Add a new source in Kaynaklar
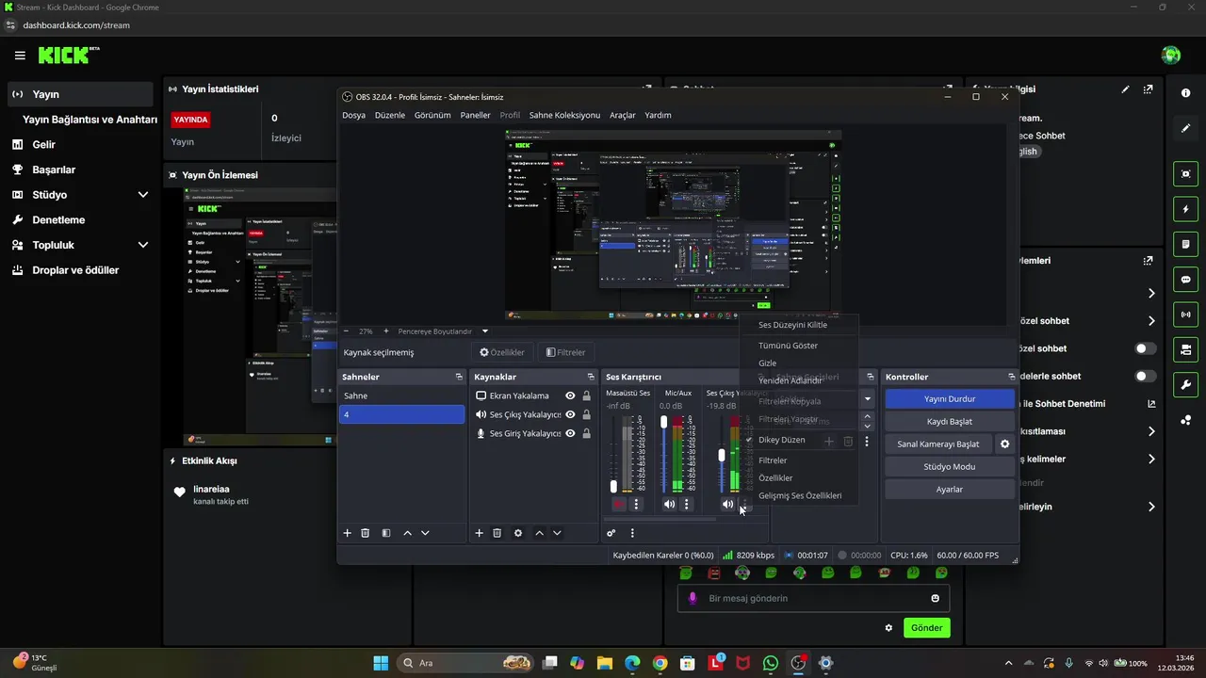Viewport: 1206px width, 678px height. pyautogui.click(x=479, y=533)
